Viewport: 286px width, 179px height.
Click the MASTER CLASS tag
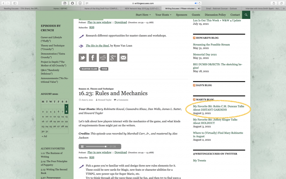point(89,69)
